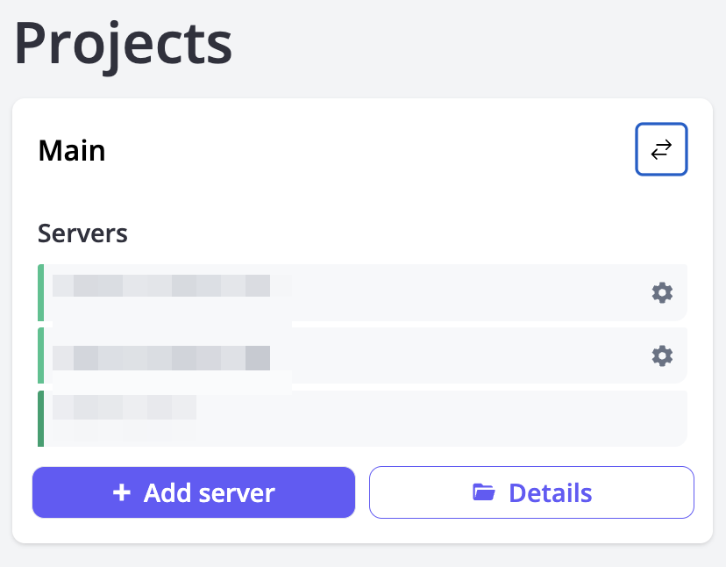Click the transfer arrows icon next to Main
This screenshot has height=567, width=726.
[661, 149]
